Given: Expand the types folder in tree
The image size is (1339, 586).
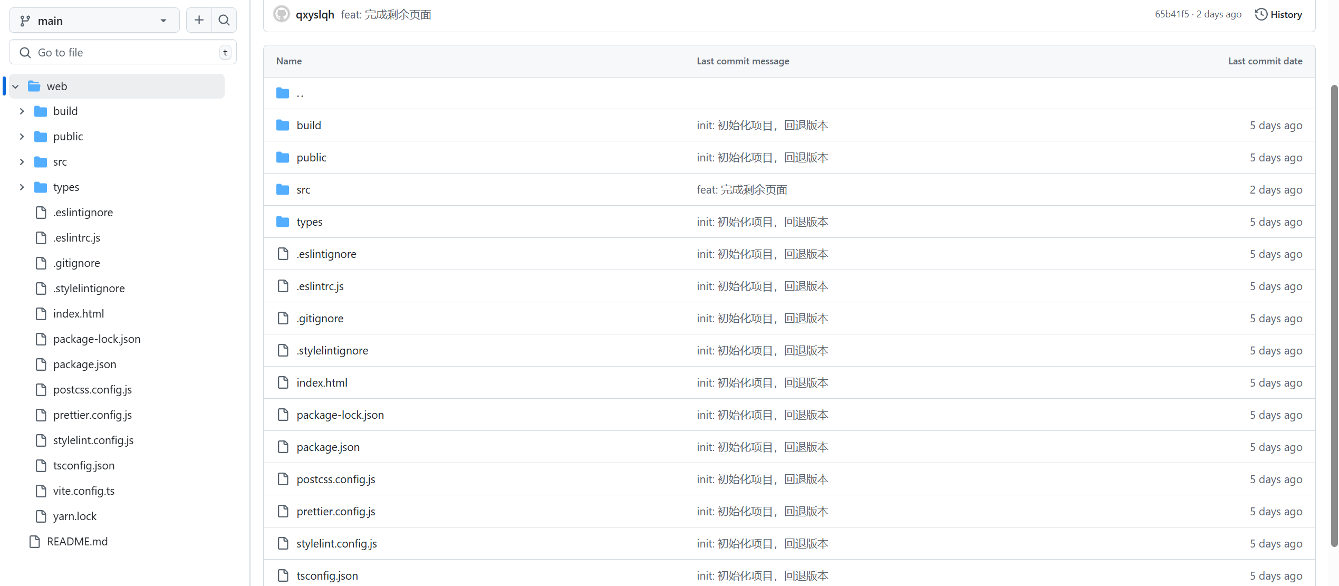Looking at the screenshot, I should [22, 187].
